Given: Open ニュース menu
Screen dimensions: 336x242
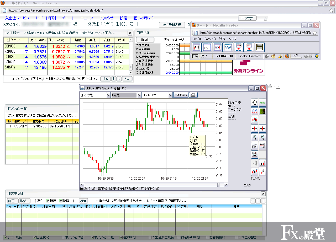Looking at the screenshot, I should click(87, 18).
